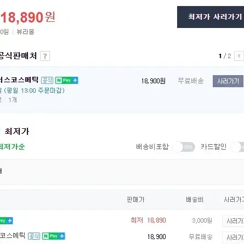Click 사러가기 button in official seller card

[x=228, y=81]
